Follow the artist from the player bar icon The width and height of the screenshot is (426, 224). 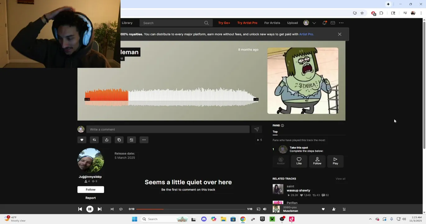pyautogui.click(x=334, y=209)
